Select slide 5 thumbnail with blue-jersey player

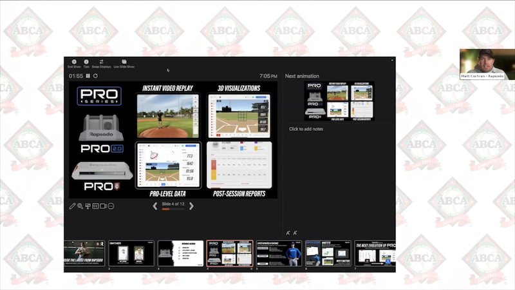[x=279, y=253]
